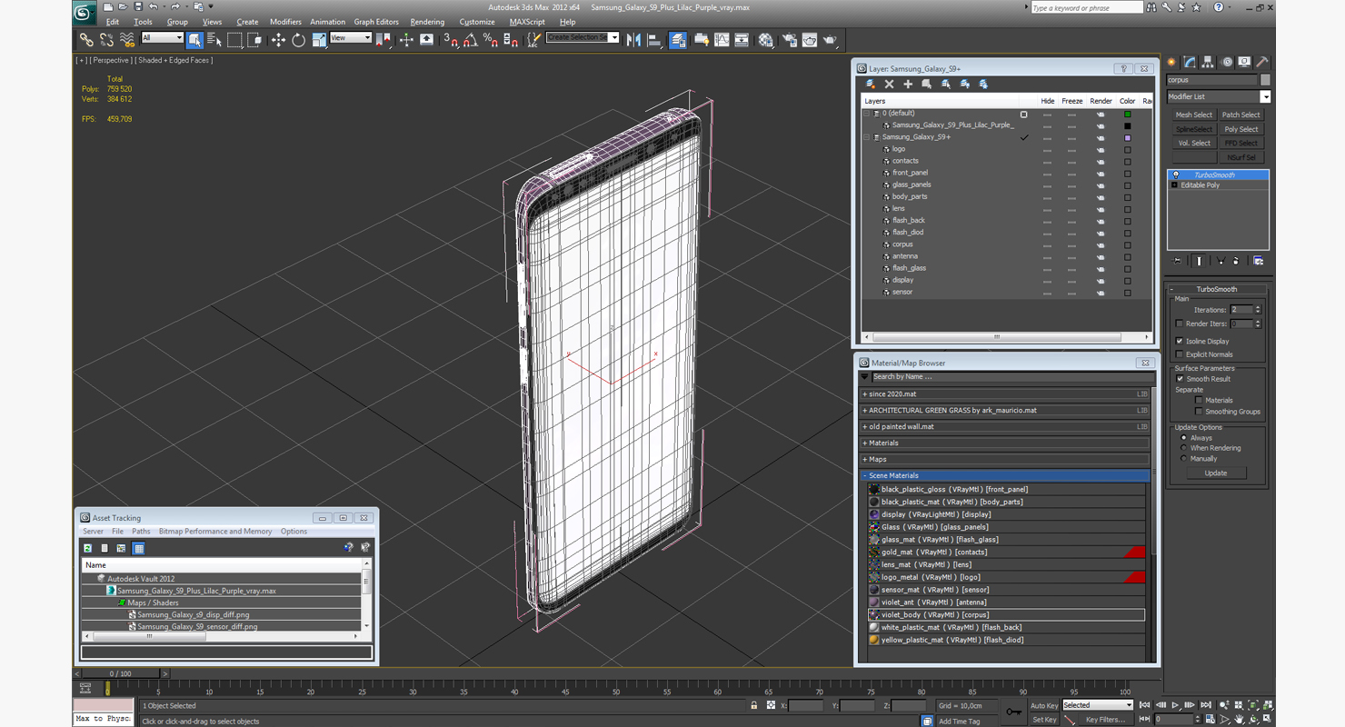Enable Separate by Smoothing Groups checkbox
This screenshot has height=727, width=1345.
pyautogui.click(x=1199, y=412)
